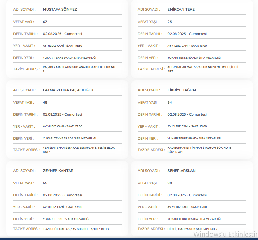Click the Windows'u Etkinleştir watermark
Viewport: 258px width, 240px height.
[225, 235]
